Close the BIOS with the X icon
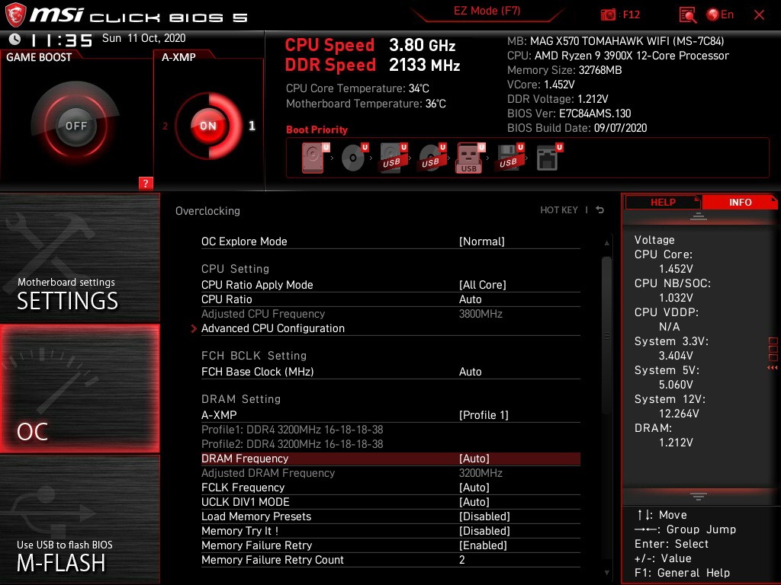 759,15
